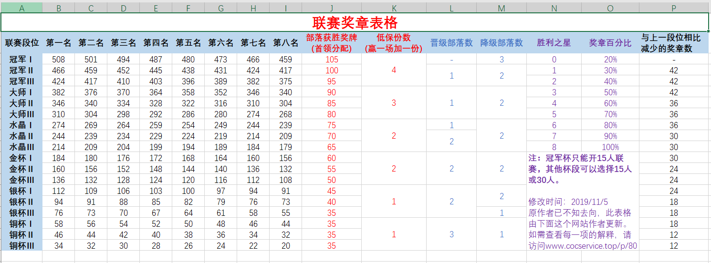
Task: Select the 第一名 header cell
Action: coord(59,43)
